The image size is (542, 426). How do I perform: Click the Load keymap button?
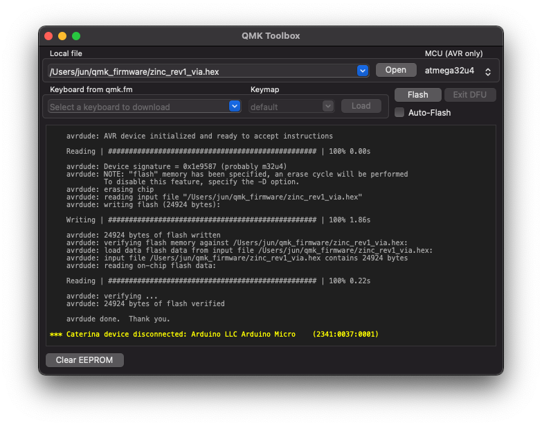[361, 106]
